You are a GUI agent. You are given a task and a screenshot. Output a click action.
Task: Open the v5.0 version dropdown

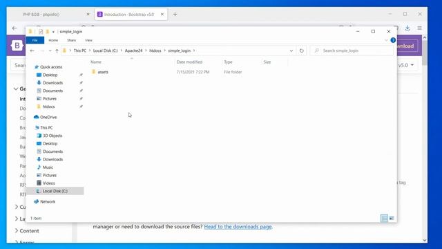406,65
